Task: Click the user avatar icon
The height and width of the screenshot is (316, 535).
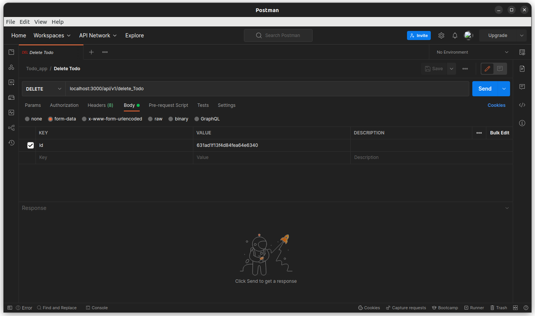Action: point(469,35)
